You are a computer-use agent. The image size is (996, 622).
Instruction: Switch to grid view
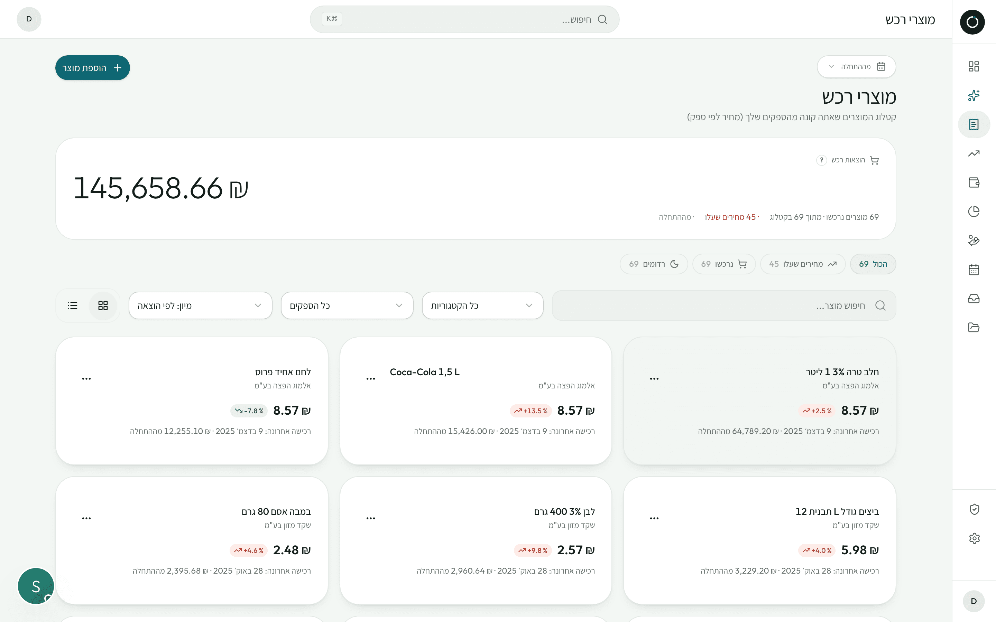(x=103, y=306)
